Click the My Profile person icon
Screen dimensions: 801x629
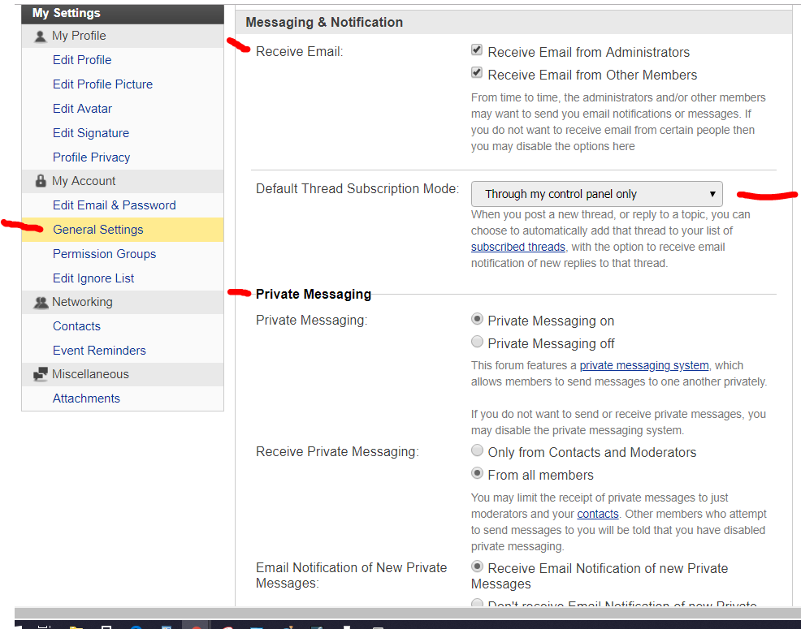(x=41, y=37)
